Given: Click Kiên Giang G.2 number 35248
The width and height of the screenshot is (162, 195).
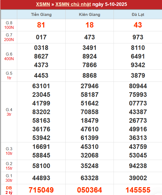Looking at the screenshot, I should (90, 166).
